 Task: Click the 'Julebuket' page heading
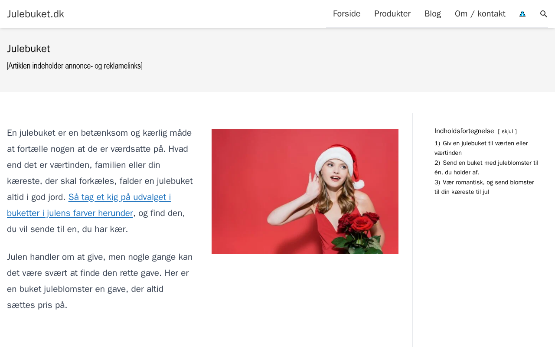point(29,49)
